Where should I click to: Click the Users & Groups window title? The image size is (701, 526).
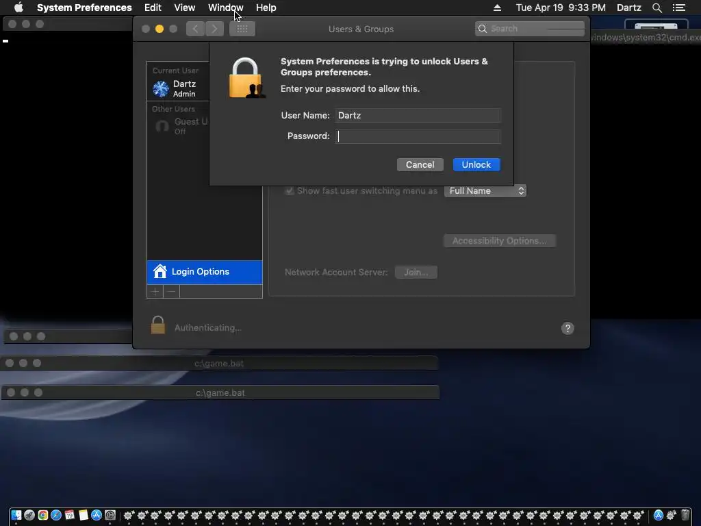(361, 29)
